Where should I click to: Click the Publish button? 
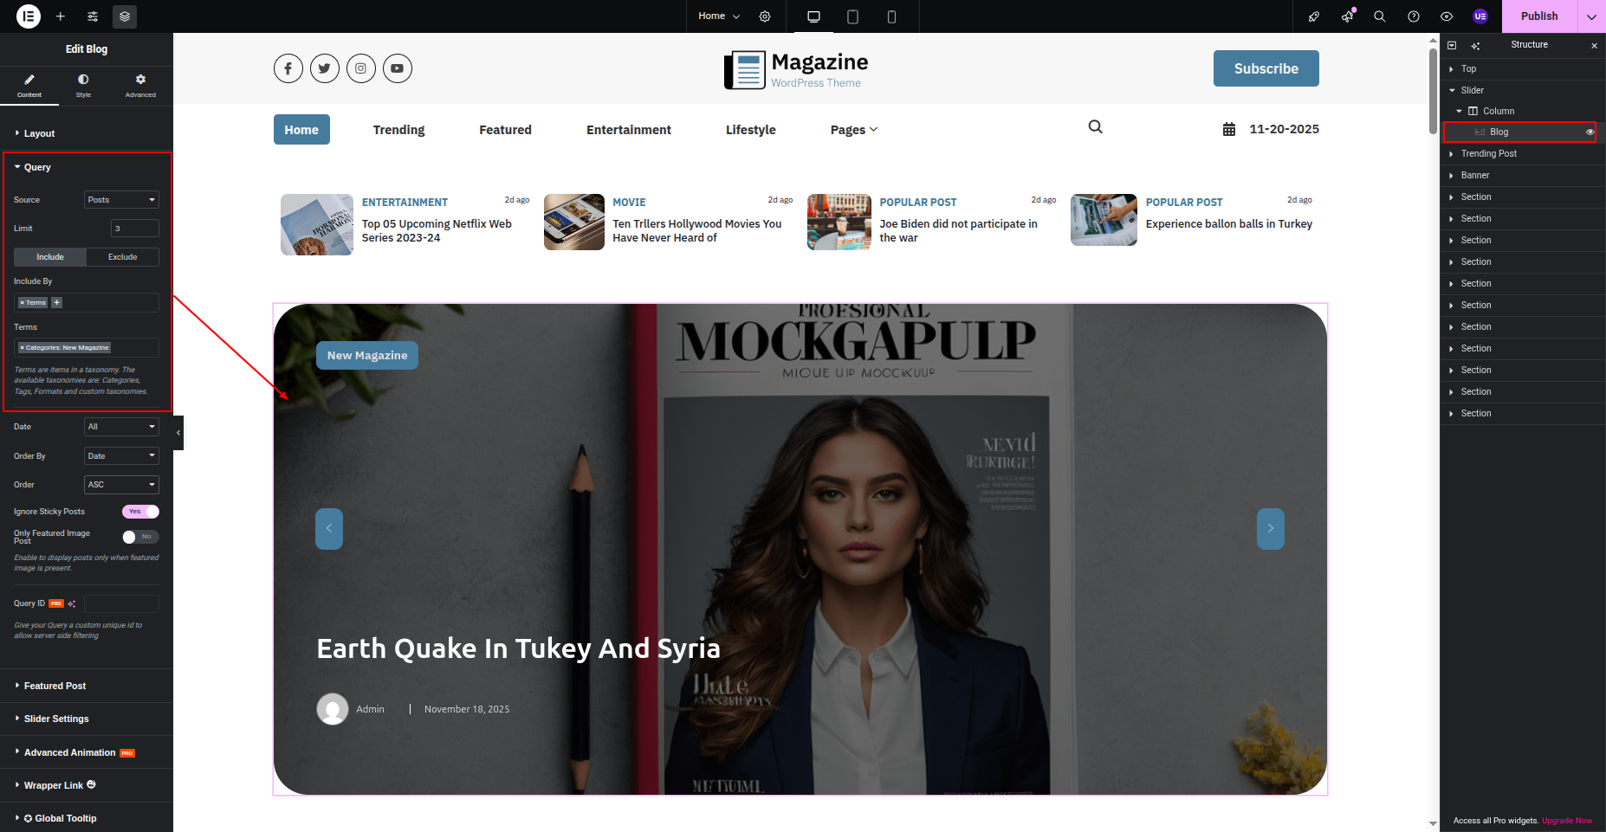(1538, 16)
